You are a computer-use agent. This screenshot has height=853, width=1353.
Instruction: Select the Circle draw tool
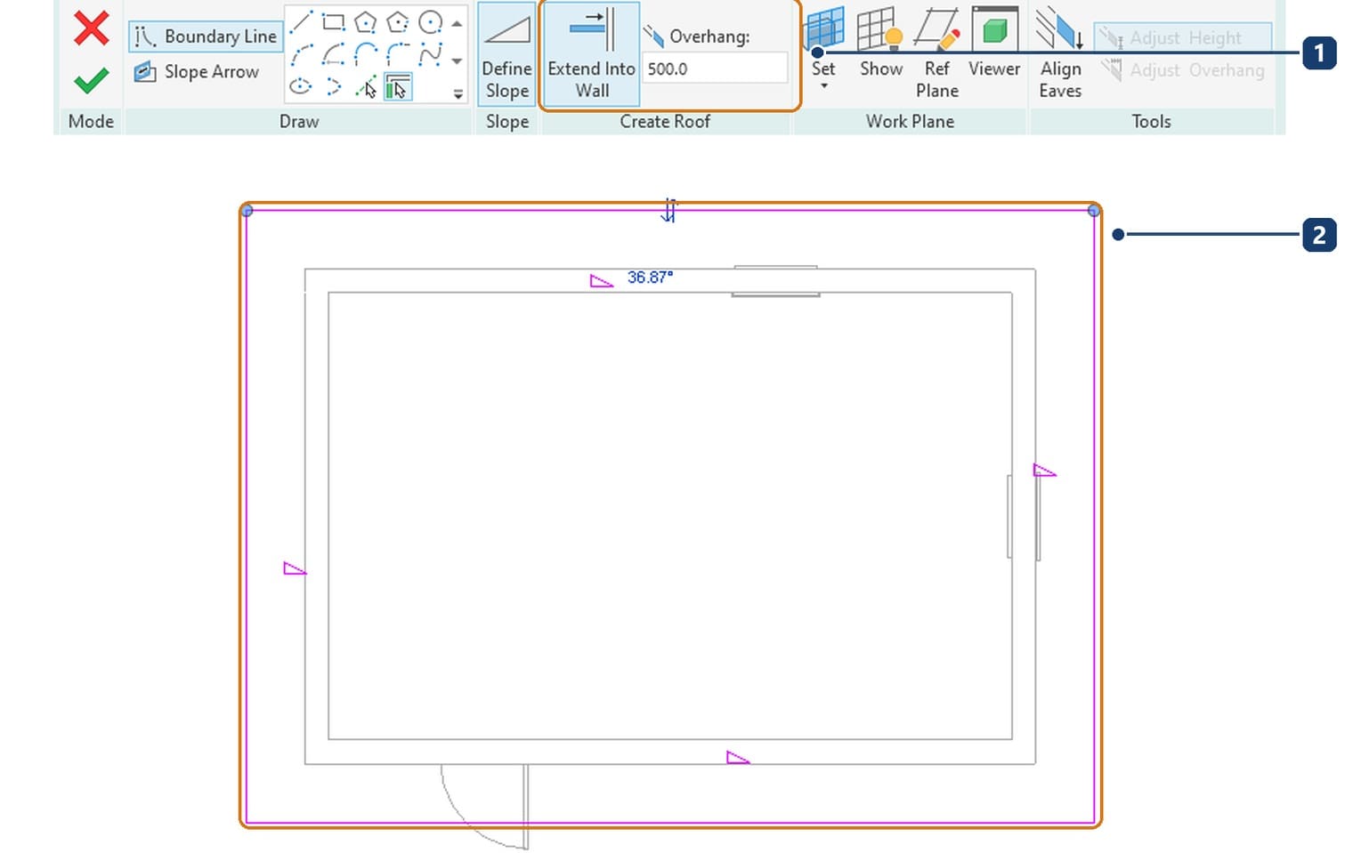tap(430, 22)
